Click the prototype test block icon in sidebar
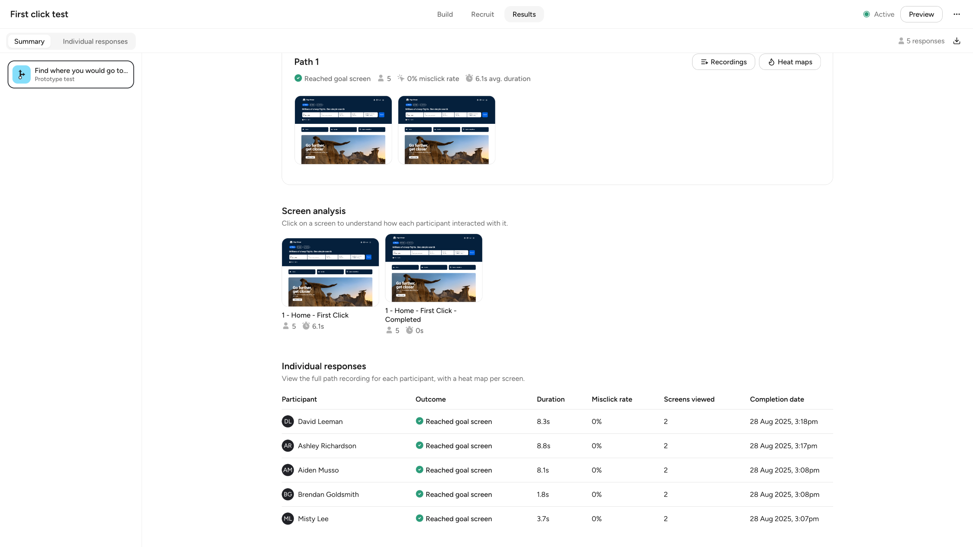973x547 pixels. point(22,74)
